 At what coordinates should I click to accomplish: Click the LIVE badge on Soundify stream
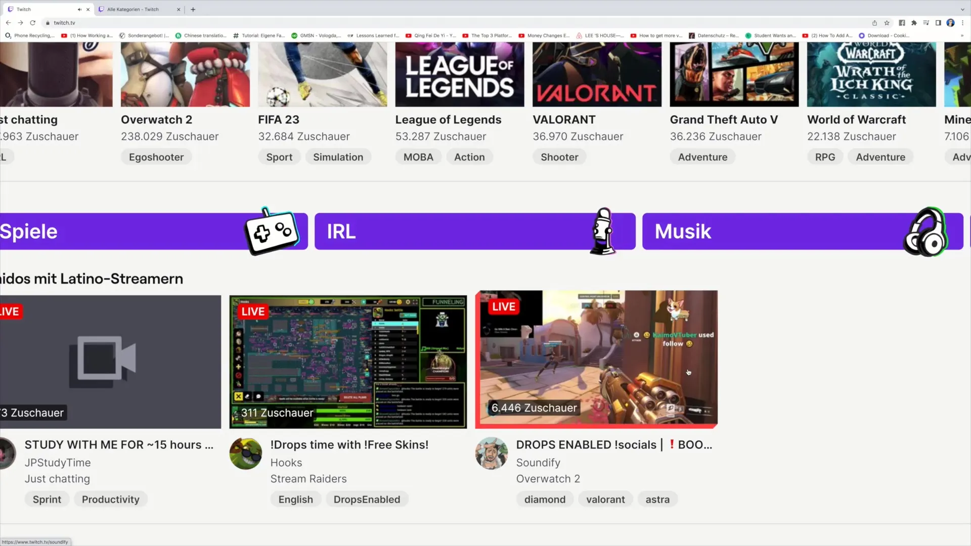504,306
